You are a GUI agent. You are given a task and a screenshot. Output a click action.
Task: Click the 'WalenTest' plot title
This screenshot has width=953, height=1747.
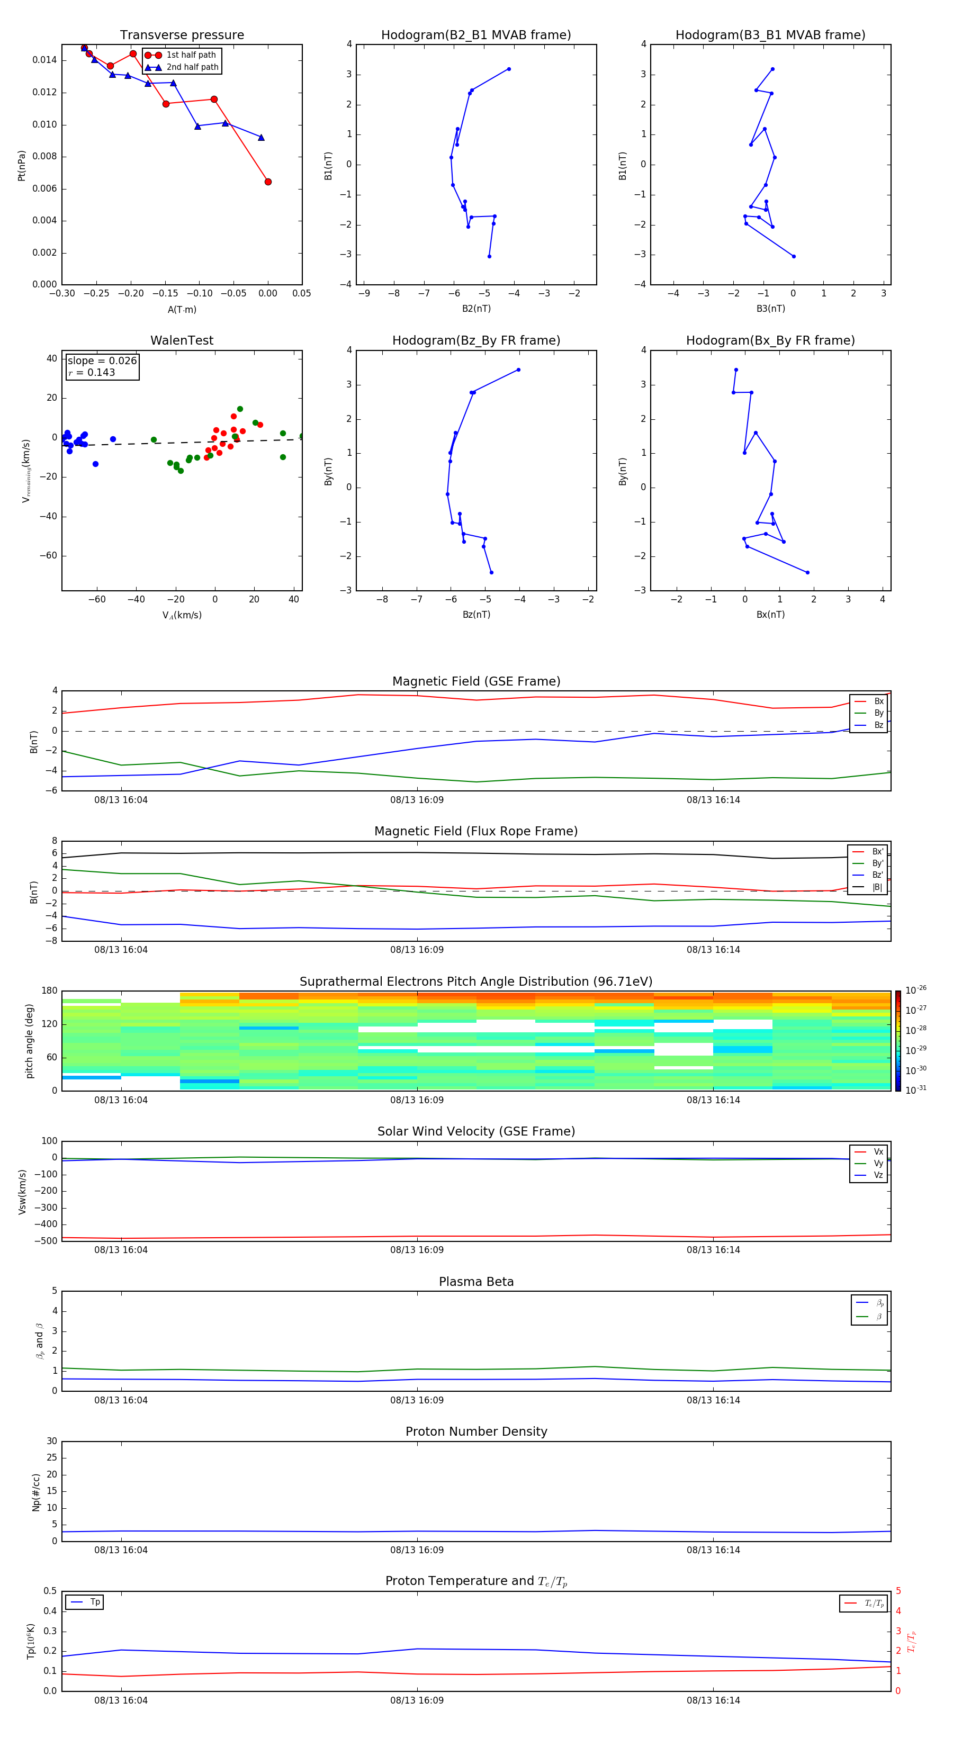182,340
